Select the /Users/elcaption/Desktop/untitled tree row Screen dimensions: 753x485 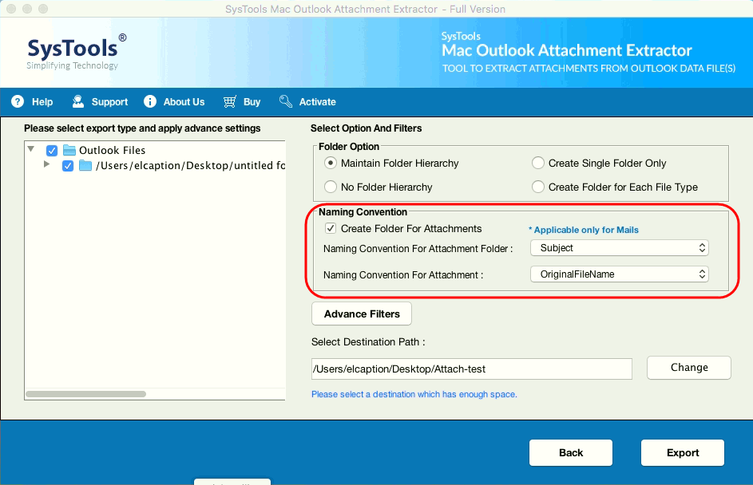(x=191, y=165)
